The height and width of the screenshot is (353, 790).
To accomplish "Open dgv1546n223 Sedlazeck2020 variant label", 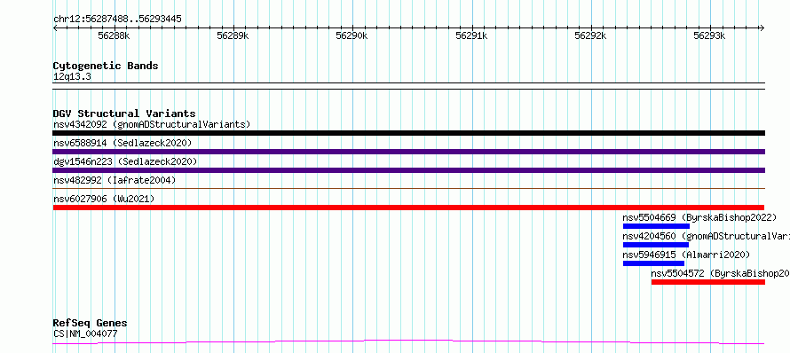I will pyautogui.click(x=125, y=161).
